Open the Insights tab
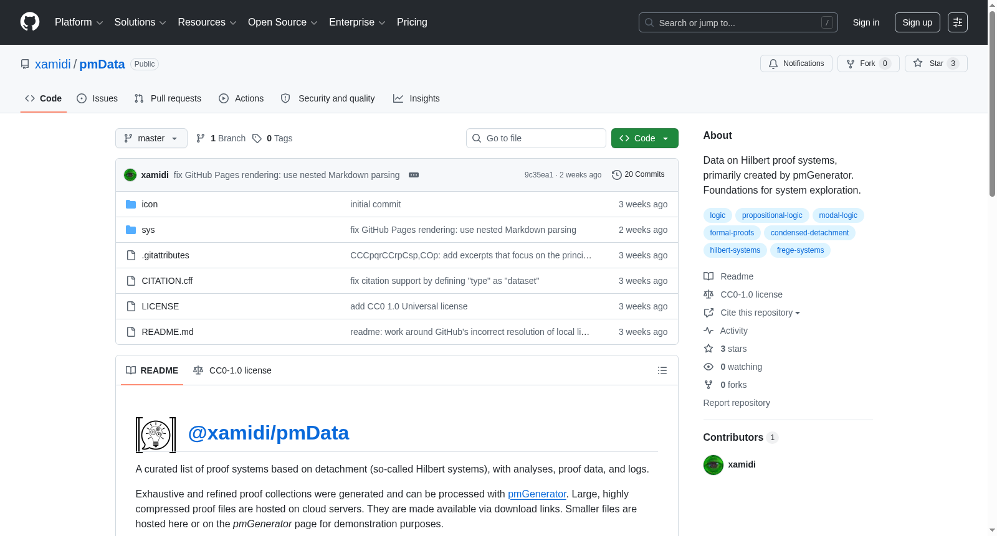This screenshot has height=536, width=997. [x=416, y=98]
